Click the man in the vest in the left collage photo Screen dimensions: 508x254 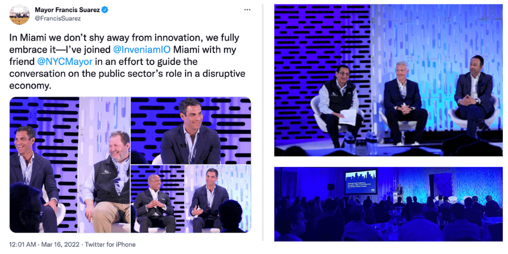106,181
